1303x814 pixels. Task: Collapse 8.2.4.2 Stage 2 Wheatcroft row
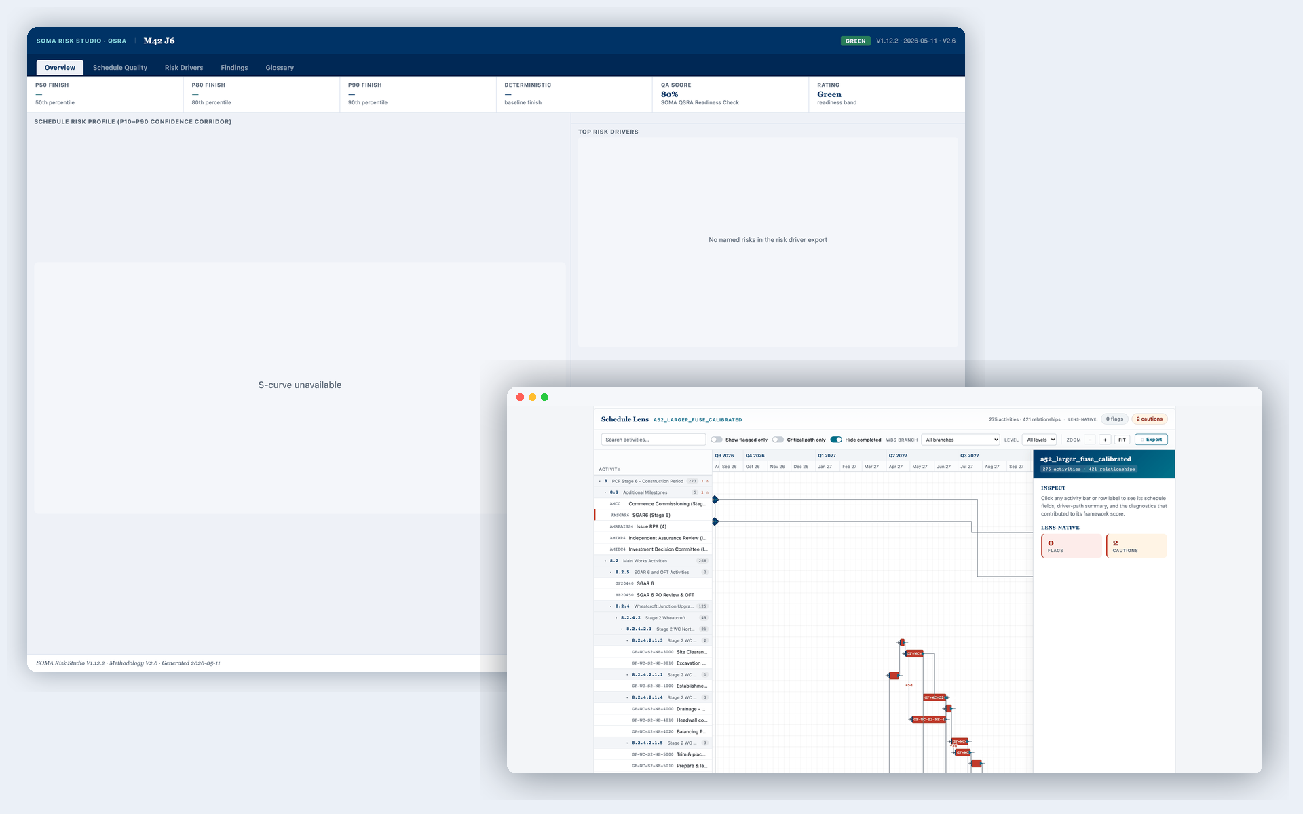pyautogui.click(x=616, y=618)
